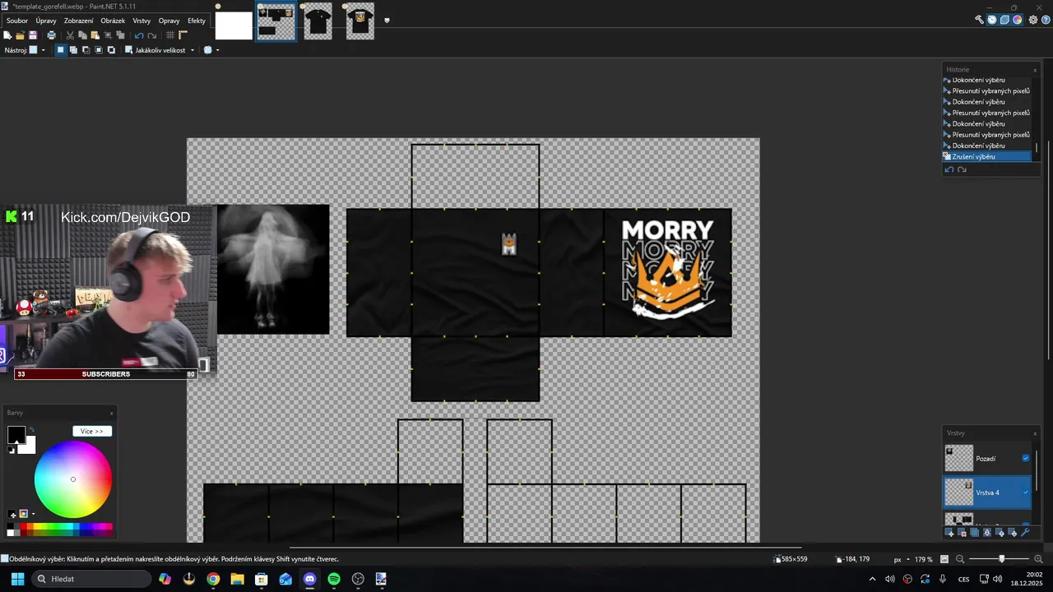
Task: Open the Obrázek menu
Action: pyautogui.click(x=113, y=21)
